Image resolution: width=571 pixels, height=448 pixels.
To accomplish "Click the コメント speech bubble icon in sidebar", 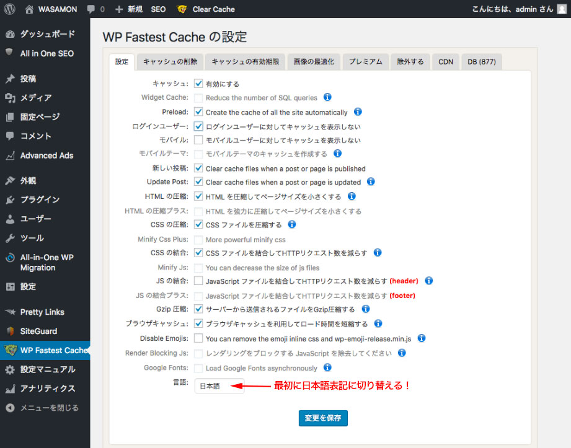I will (x=10, y=136).
